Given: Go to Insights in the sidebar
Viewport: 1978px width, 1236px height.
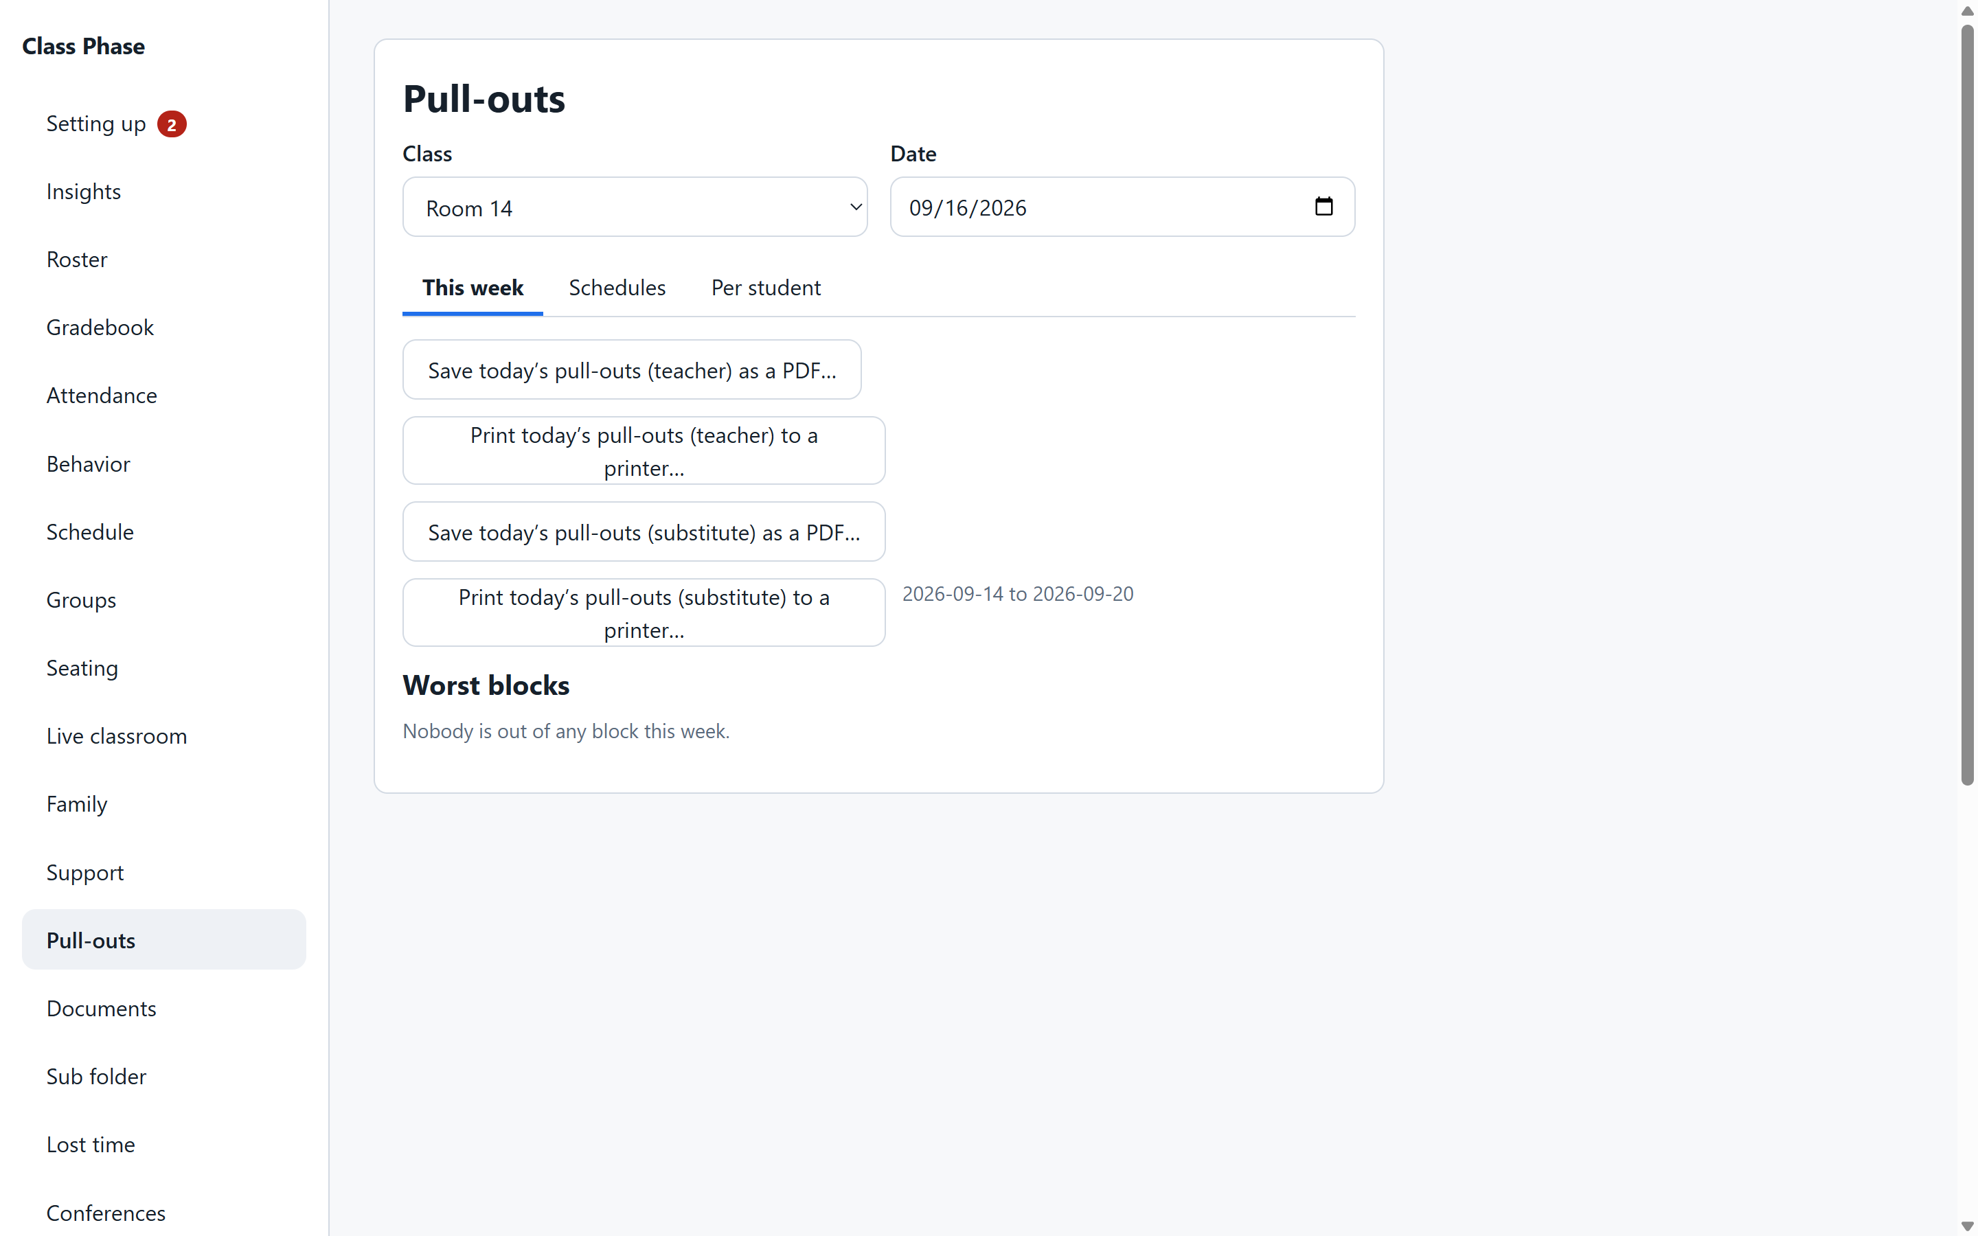Looking at the screenshot, I should 163,192.
